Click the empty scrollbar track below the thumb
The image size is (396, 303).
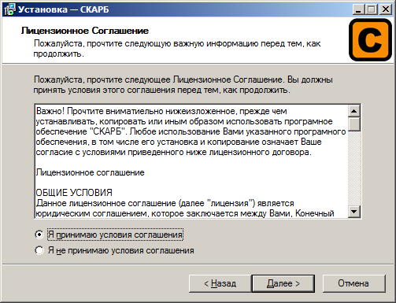(354, 168)
